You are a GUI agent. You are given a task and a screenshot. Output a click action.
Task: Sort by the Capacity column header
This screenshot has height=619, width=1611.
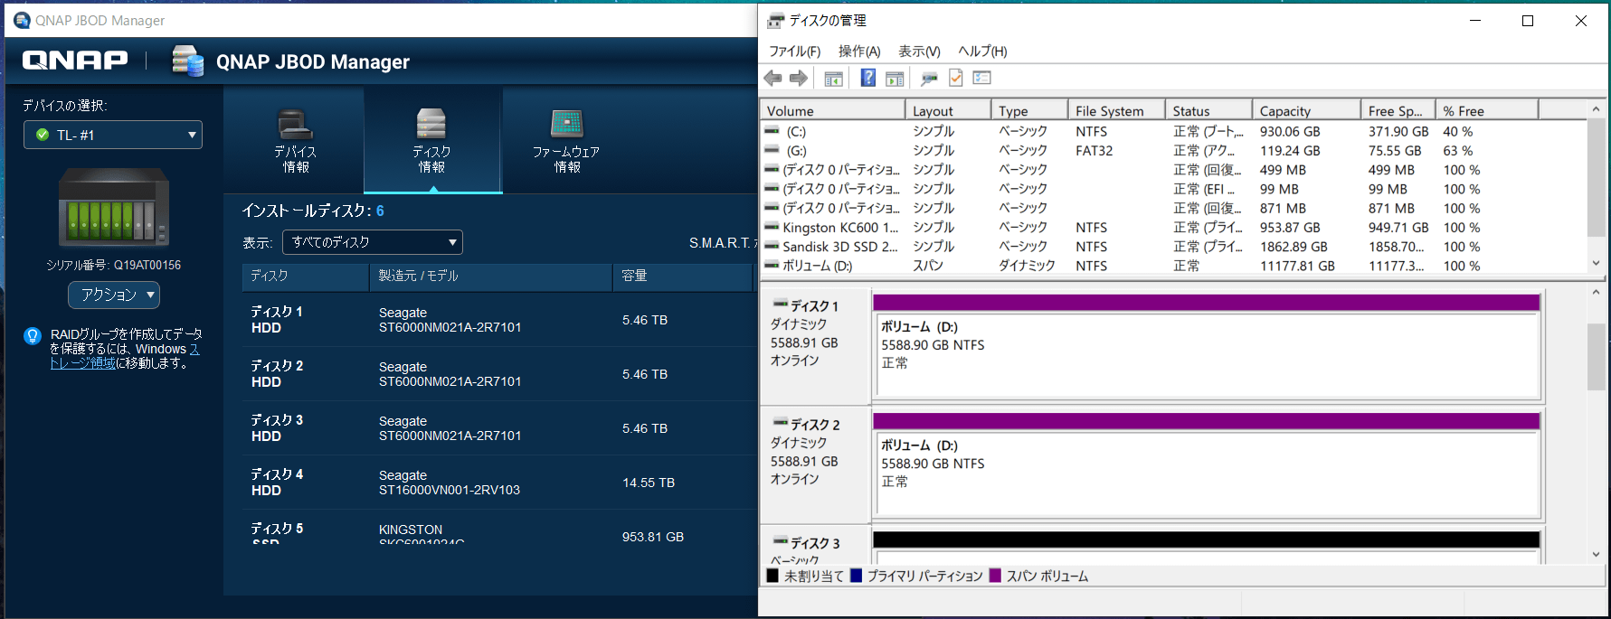point(1307,111)
